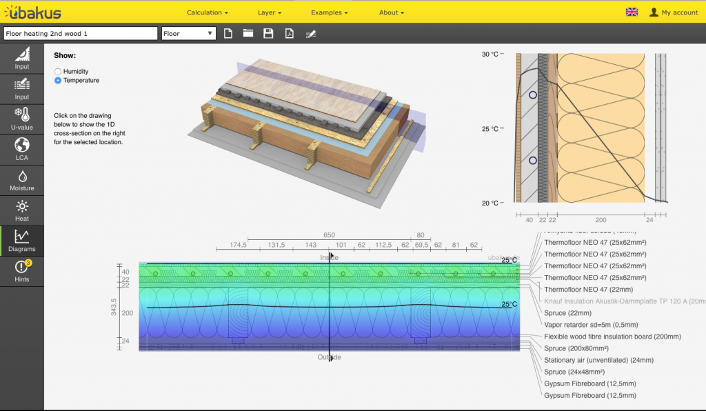Expand the Calculation menu

tap(207, 12)
